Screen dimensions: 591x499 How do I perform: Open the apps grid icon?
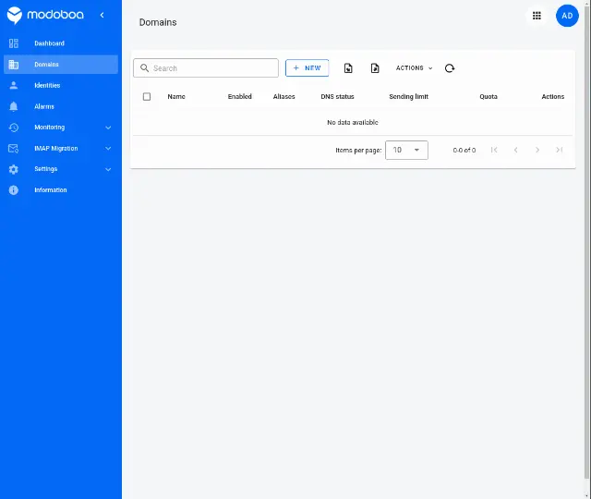point(537,16)
